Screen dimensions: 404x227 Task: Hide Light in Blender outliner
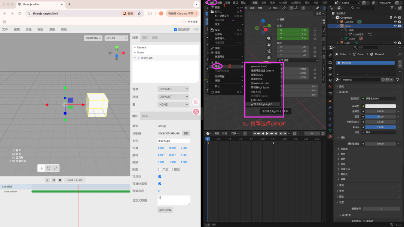[395, 43]
